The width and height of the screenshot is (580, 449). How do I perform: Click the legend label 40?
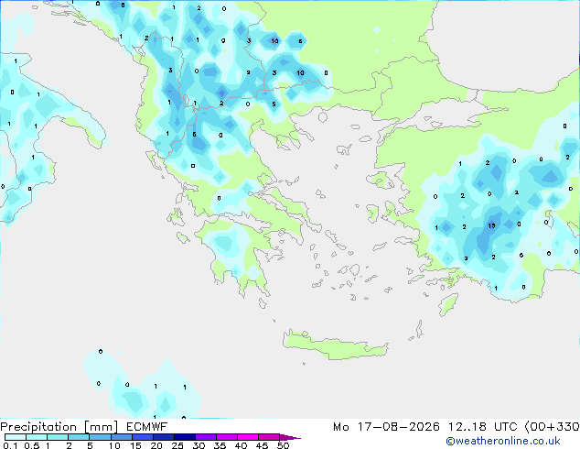tap(241, 445)
